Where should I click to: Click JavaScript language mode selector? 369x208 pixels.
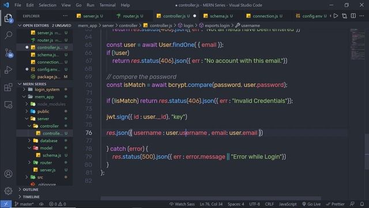[288, 204]
